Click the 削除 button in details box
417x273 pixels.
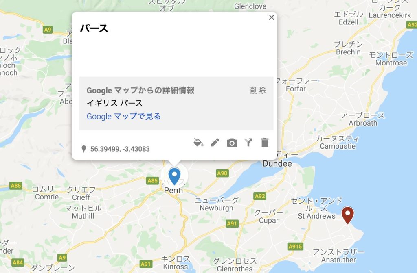click(258, 90)
